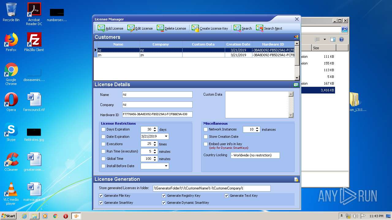Open Skype desktop shortcut
Screen dimensions: 392x220
tap(11, 132)
